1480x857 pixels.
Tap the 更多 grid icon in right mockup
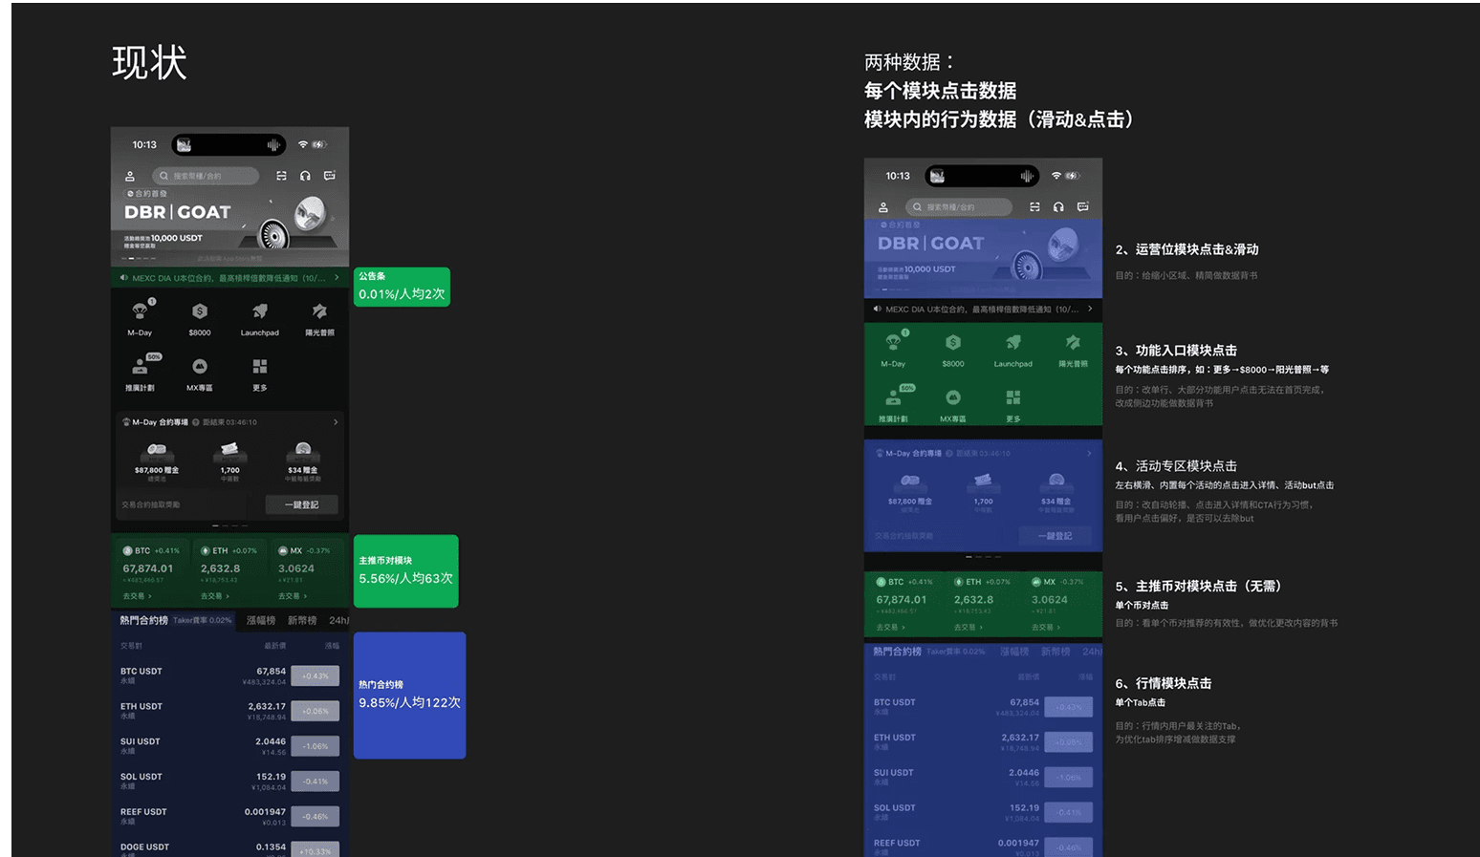point(1012,398)
